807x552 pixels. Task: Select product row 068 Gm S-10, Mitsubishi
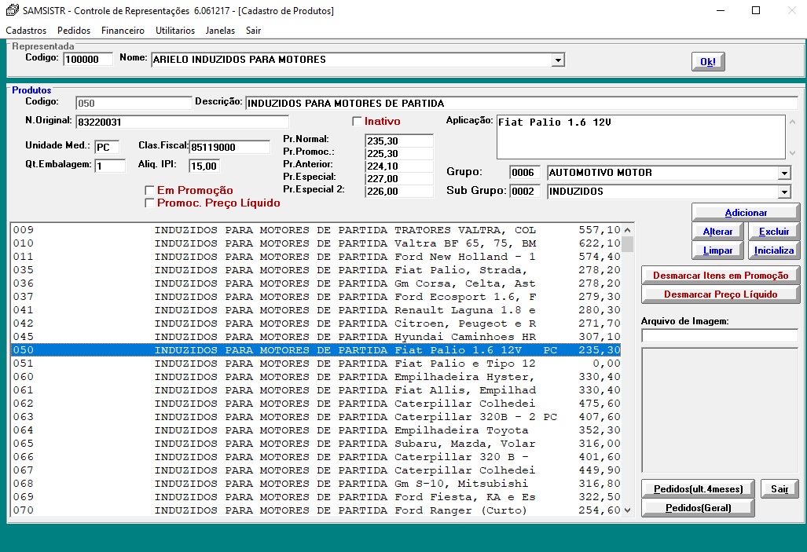click(x=316, y=484)
